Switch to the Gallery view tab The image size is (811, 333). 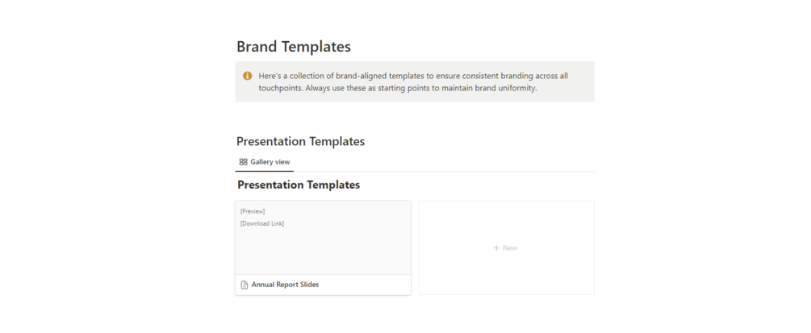pos(265,162)
